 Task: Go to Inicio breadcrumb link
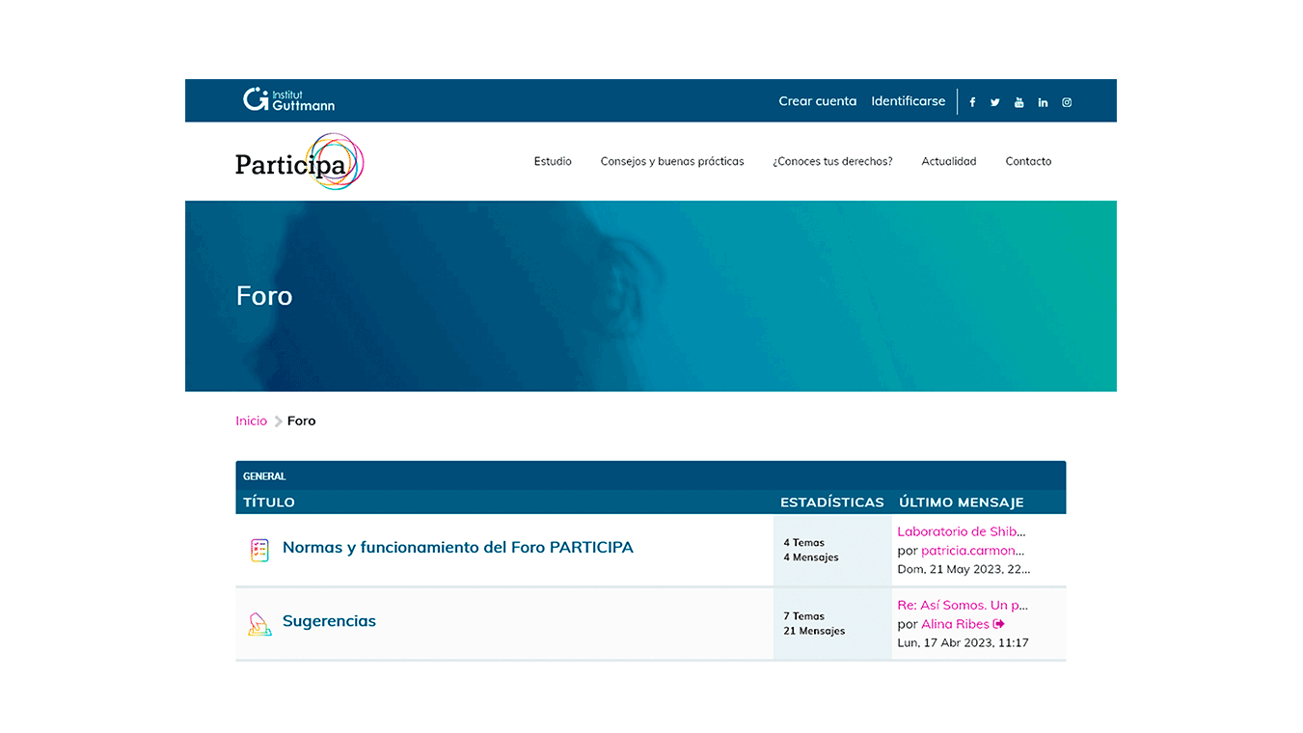click(x=251, y=421)
